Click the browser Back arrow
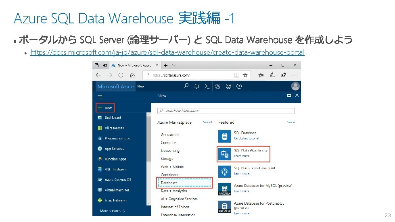The width and height of the screenshot is (395, 222). [x=98, y=75]
